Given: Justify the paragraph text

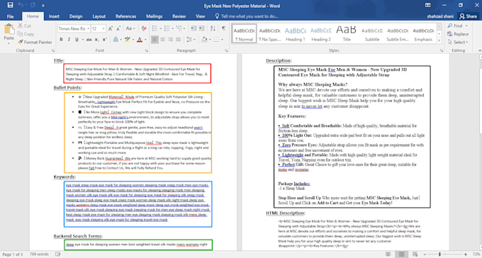Looking at the screenshot, I should (x=179, y=40).
